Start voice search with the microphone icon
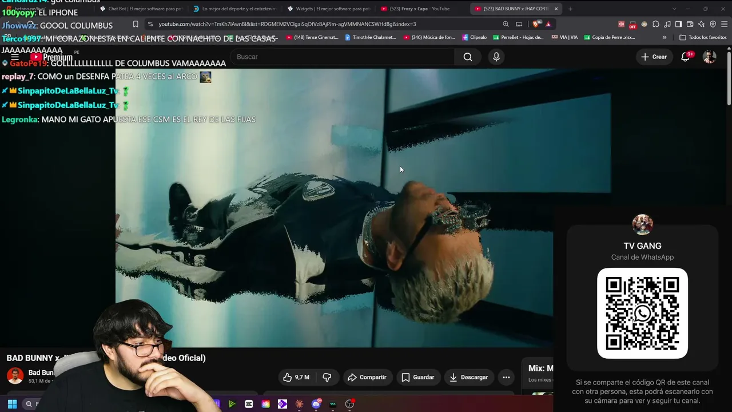 (496, 57)
